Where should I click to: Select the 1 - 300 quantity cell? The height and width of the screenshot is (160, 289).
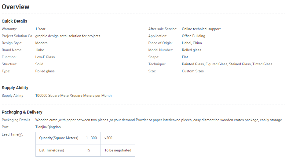[91, 138]
